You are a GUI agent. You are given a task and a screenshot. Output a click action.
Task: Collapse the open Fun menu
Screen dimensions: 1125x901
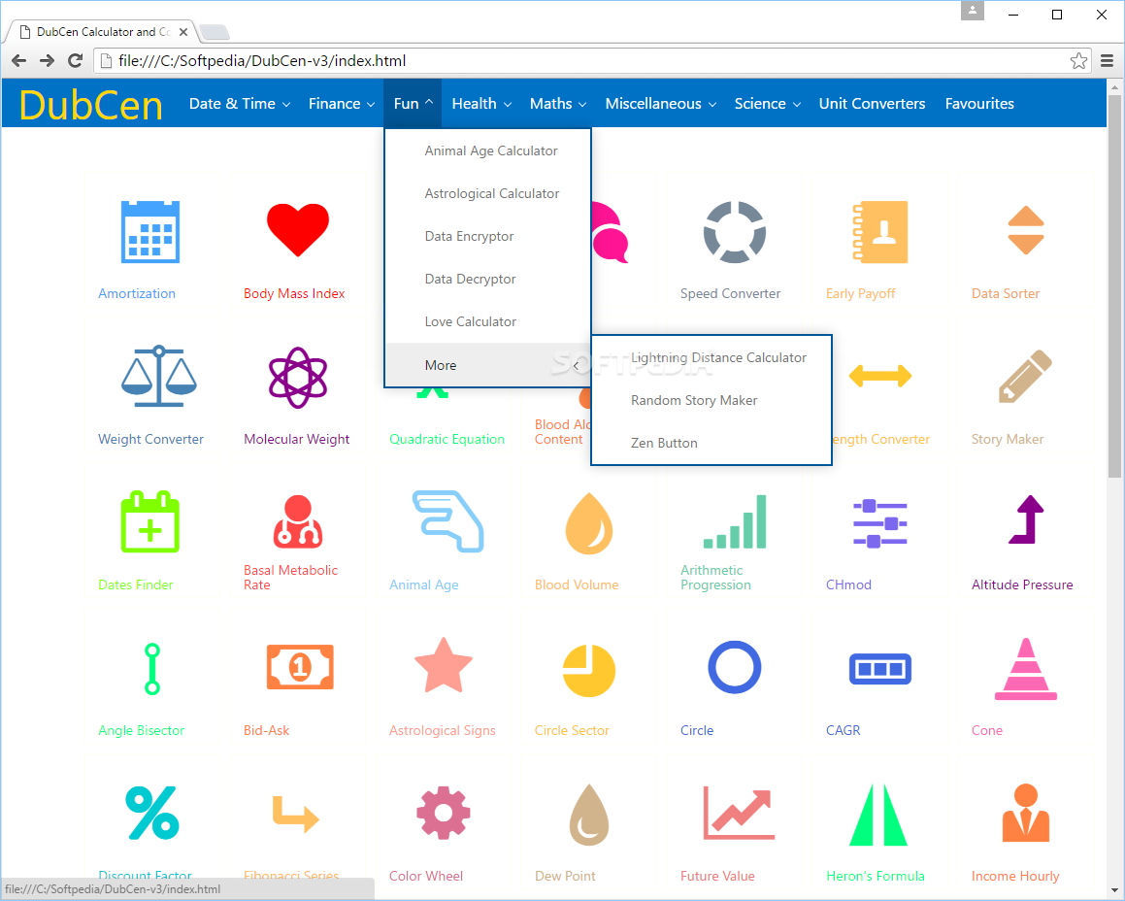click(414, 103)
